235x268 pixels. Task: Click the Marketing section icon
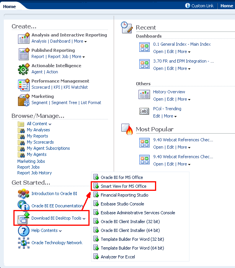(24, 100)
